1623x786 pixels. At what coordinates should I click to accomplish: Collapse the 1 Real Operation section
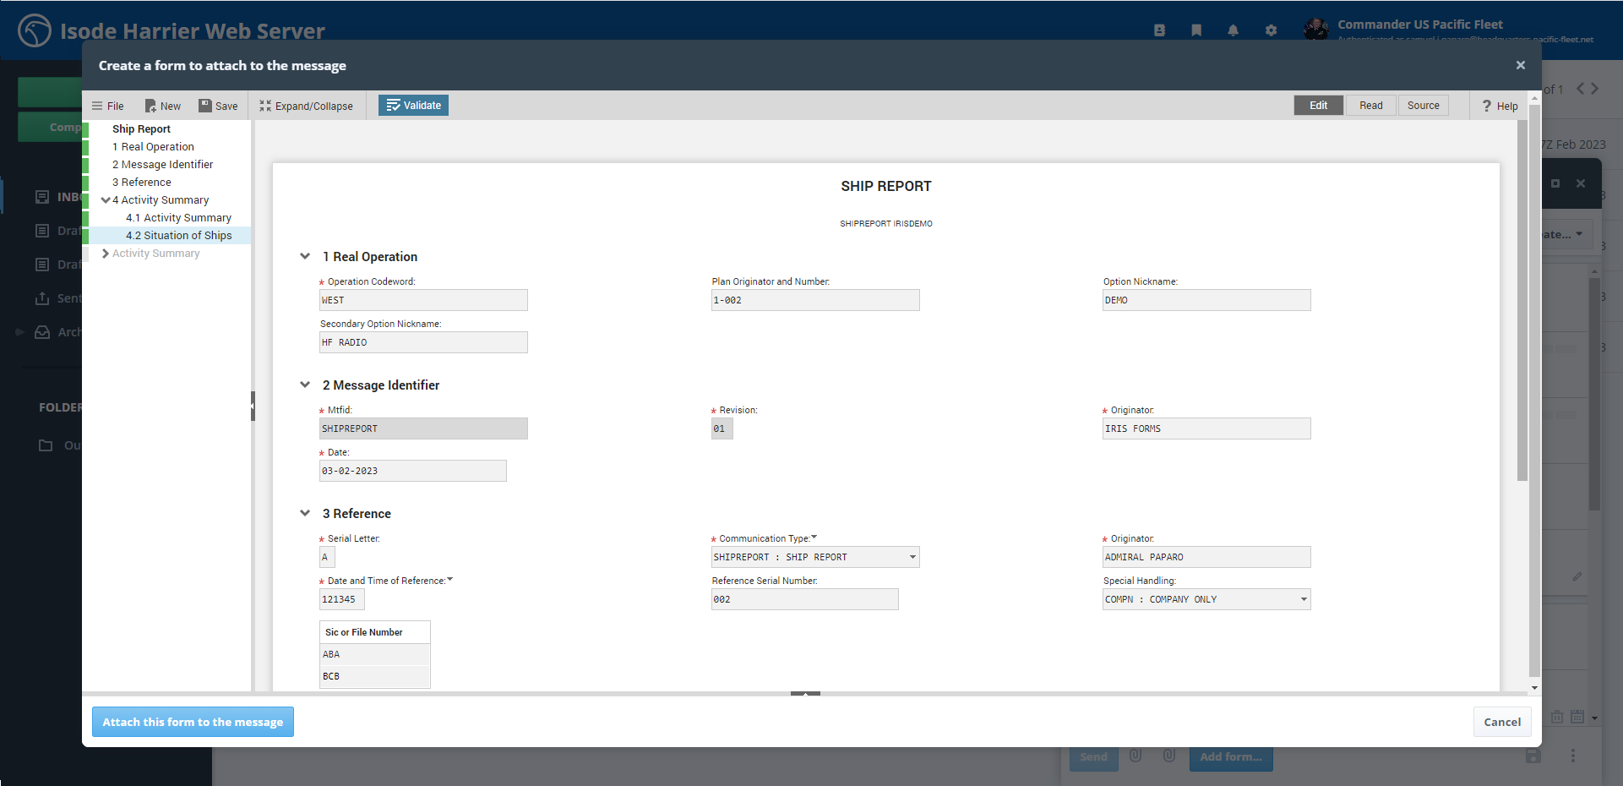pos(305,256)
